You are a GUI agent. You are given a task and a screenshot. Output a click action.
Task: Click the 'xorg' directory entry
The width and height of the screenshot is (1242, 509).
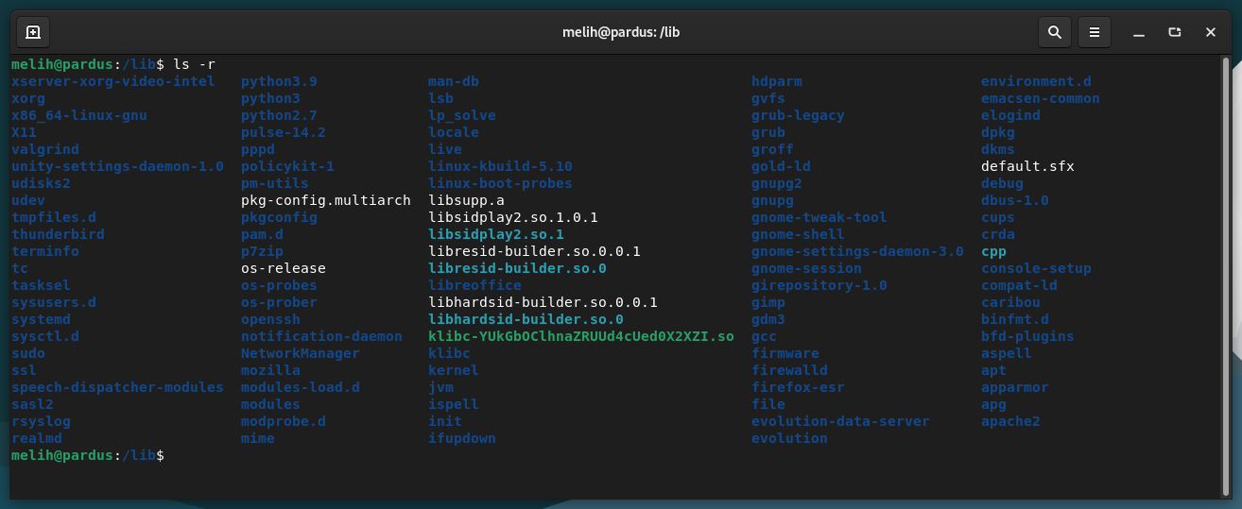[28, 98]
